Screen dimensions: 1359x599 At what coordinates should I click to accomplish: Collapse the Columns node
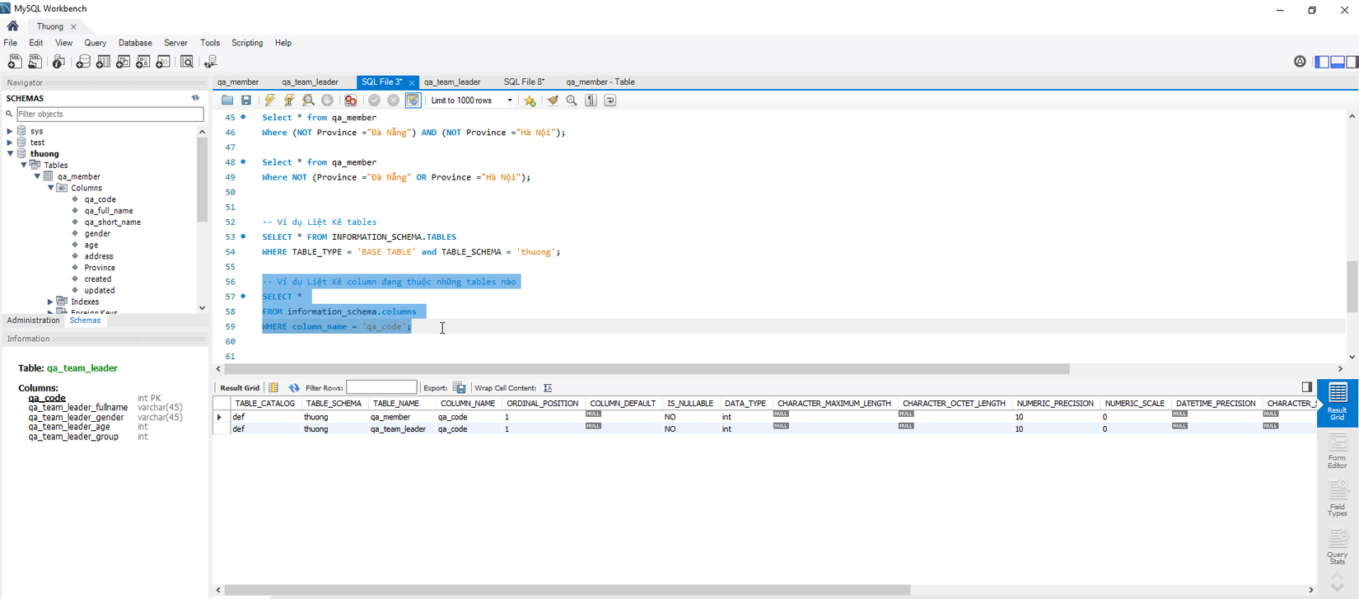(51, 188)
